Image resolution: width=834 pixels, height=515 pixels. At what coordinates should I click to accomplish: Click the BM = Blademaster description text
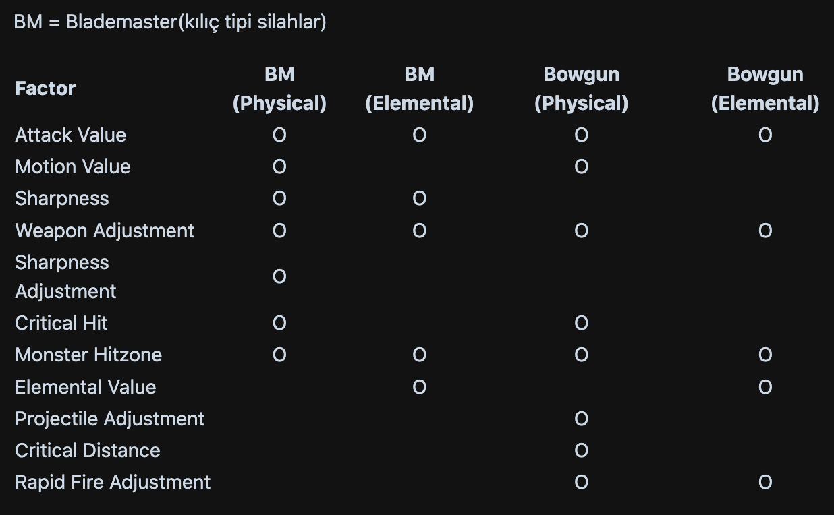[x=170, y=22]
